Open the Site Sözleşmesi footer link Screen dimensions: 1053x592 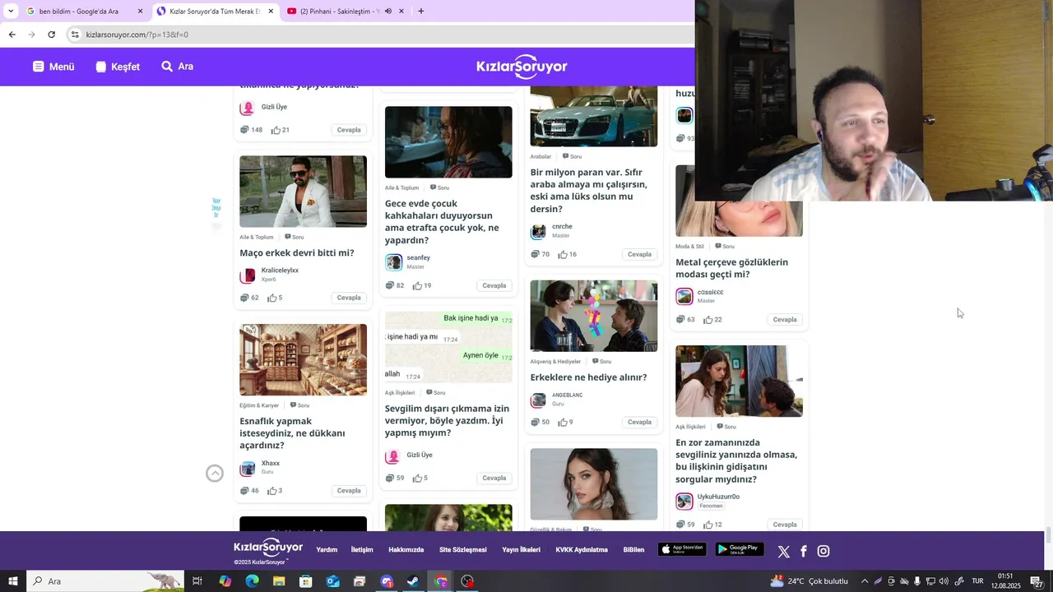click(x=462, y=550)
